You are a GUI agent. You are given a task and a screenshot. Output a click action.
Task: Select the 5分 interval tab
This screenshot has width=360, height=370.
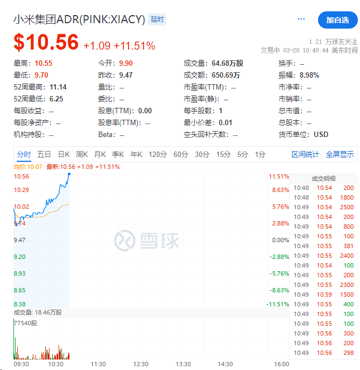pos(243,155)
